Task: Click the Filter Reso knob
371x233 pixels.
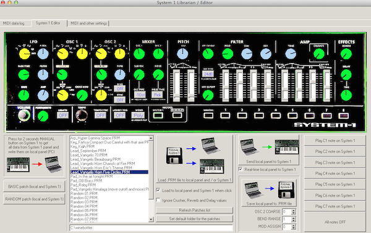Action: coord(228,54)
